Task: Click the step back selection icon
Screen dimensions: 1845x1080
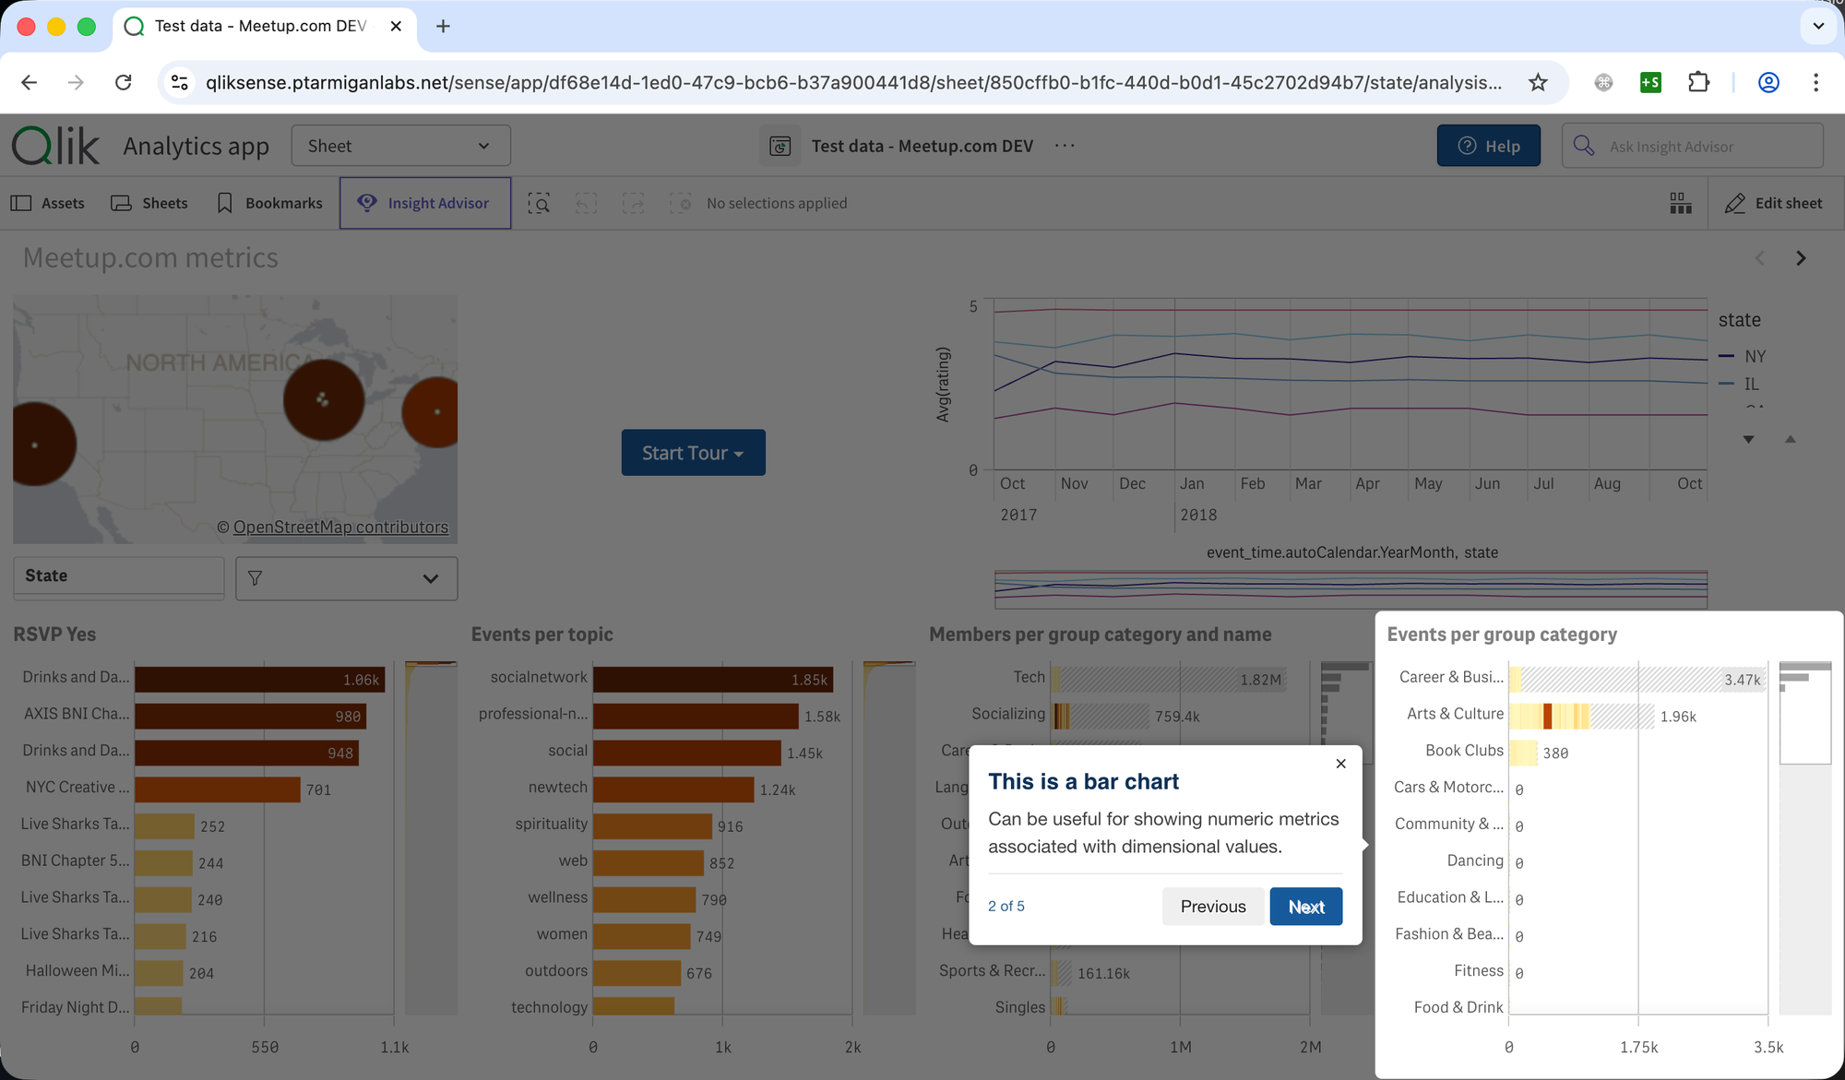Action: [x=586, y=204]
